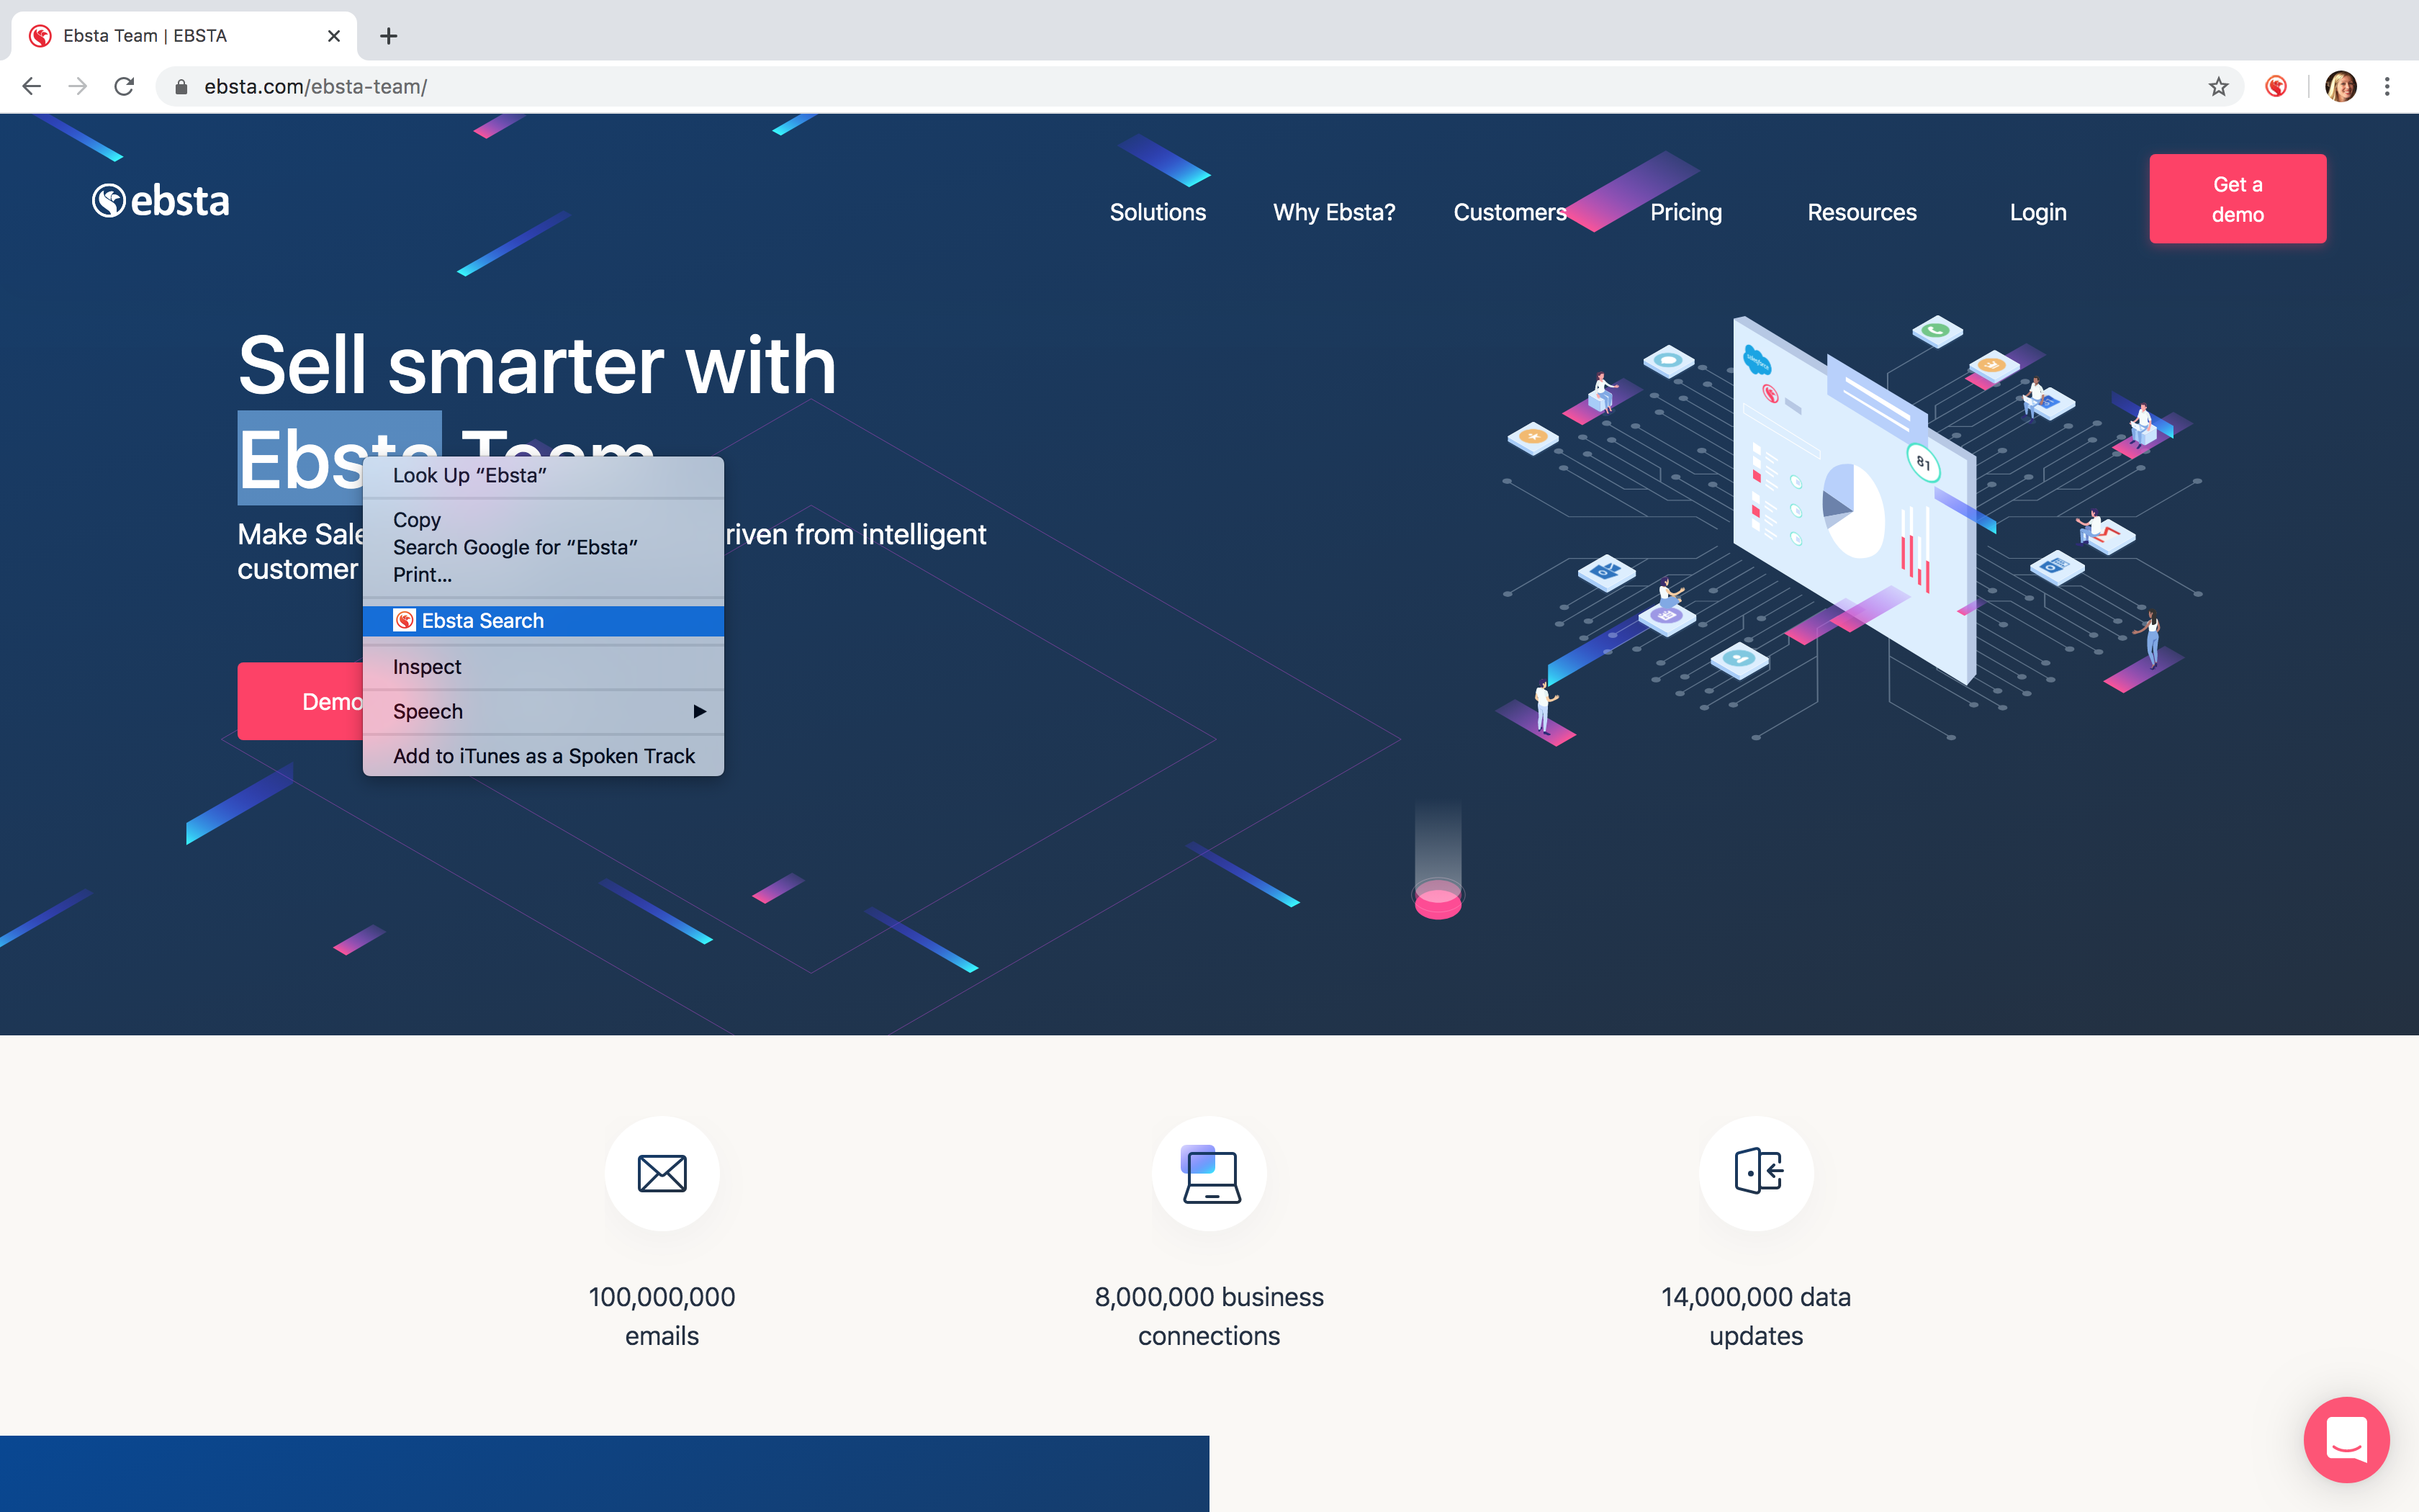Click the Get a demo button

click(x=2237, y=199)
